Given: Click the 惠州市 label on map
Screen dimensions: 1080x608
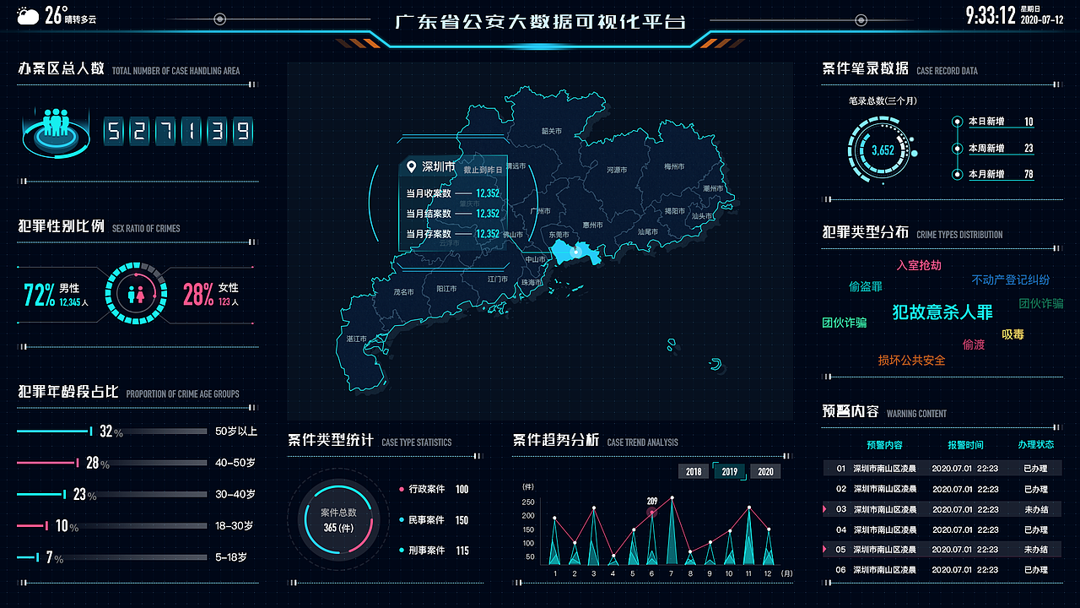Looking at the screenshot, I should pyautogui.click(x=592, y=225).
